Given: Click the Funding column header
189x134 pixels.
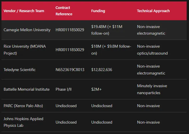Looking at the screenshot, I should tap(98, 11).
